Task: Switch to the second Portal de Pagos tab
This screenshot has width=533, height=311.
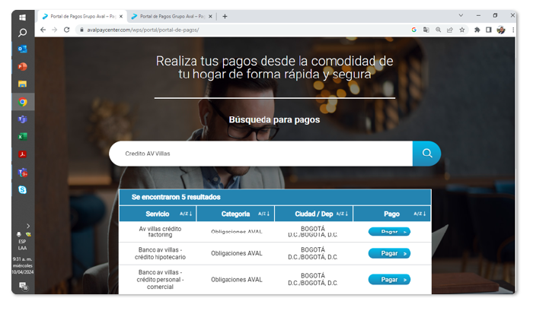Action: [x=168, y=16]
